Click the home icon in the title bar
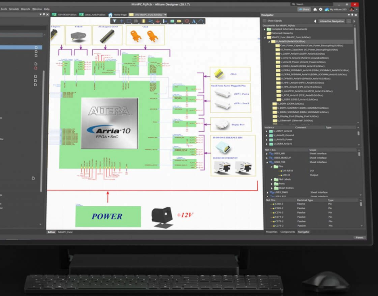 pyautogui.click(x=315, y=9)
